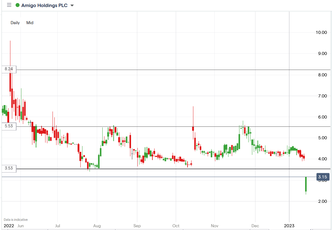Viewport: 332px width, 230px height.
Task: Open the hamburger menu icon
Action: (9, 5)
